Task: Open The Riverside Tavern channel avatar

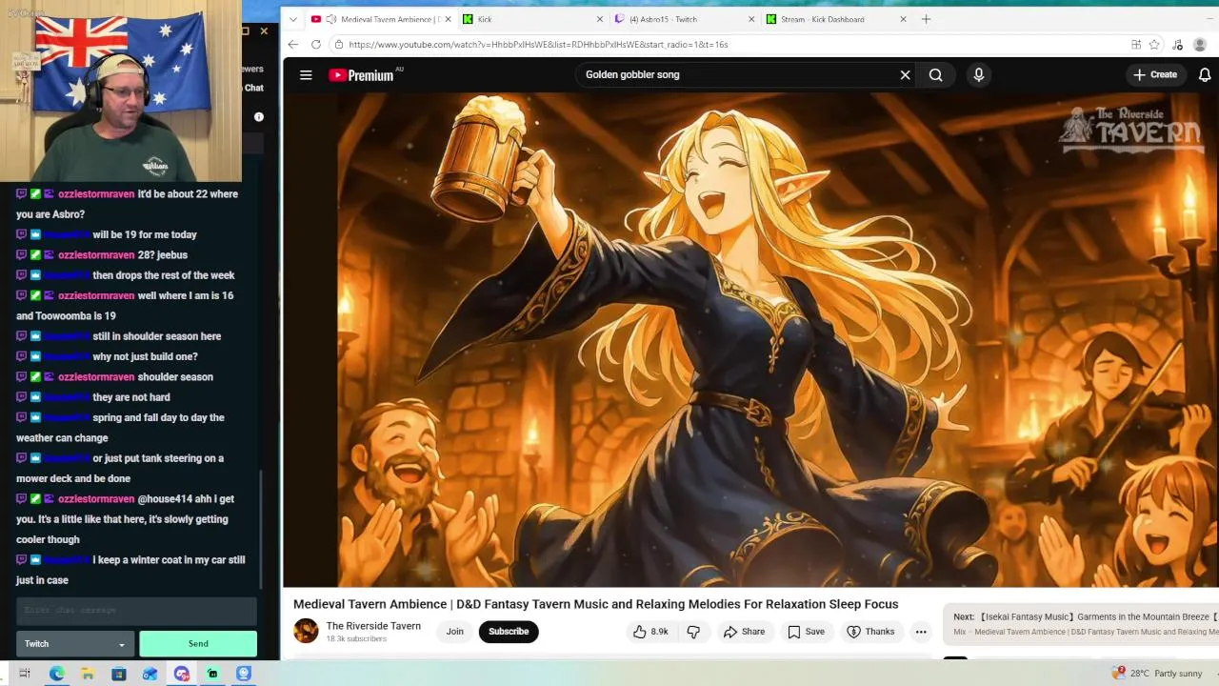Action: 306,631
